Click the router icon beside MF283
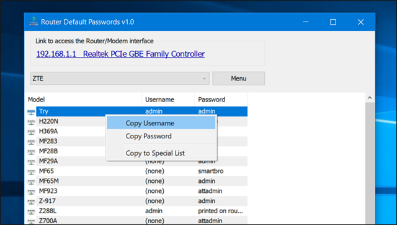This screenshot has width=397, height=225. point(31,142)
